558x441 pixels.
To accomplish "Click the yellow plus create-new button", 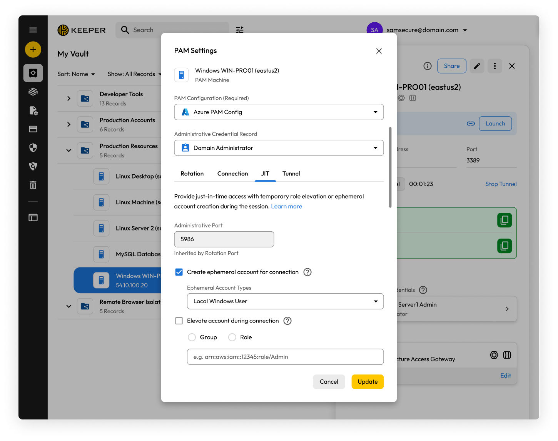I will point(33,50).
